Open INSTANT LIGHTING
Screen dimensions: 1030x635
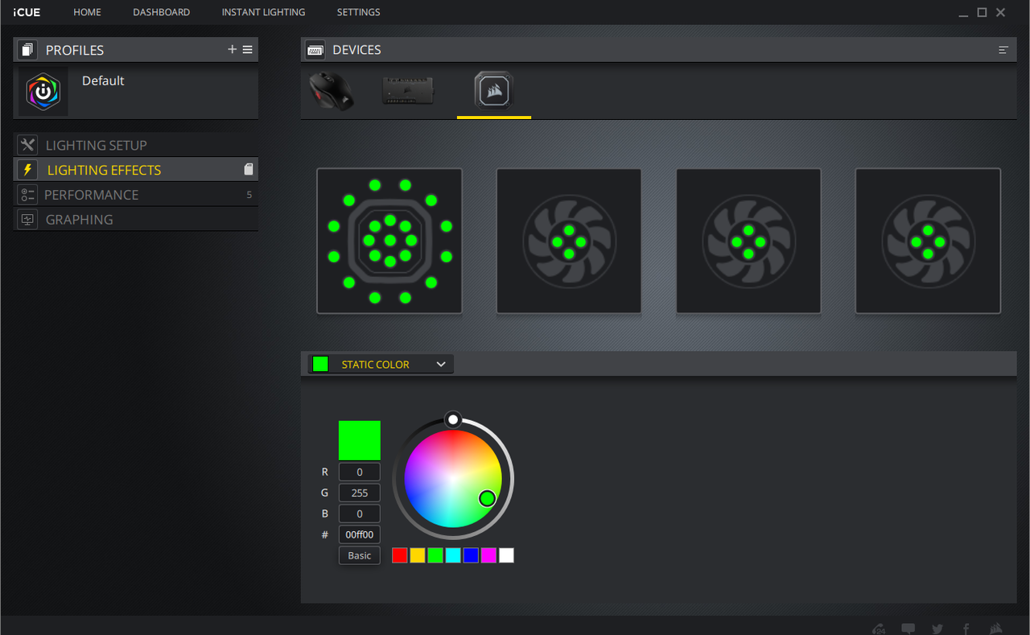point(263,12)
